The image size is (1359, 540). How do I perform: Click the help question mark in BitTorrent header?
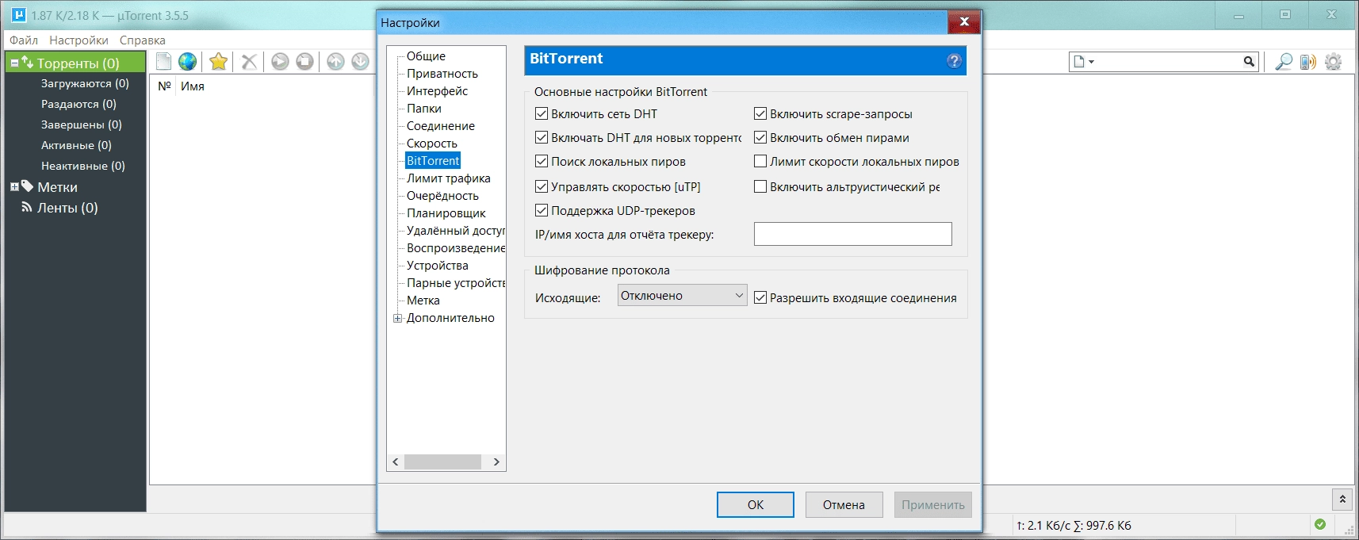click(954, 60)
